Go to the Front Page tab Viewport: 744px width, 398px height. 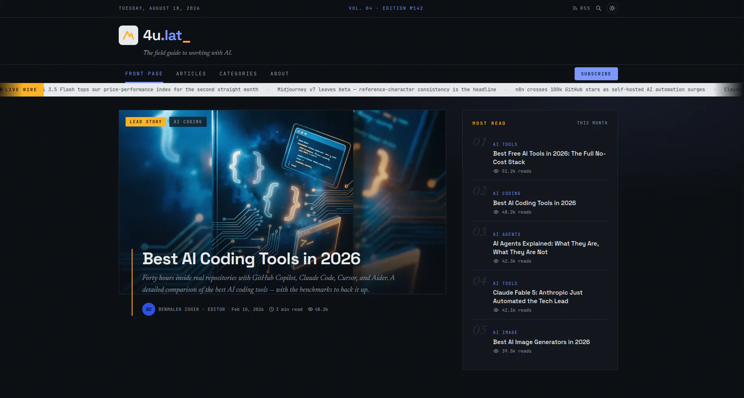[x=144, y=74]
